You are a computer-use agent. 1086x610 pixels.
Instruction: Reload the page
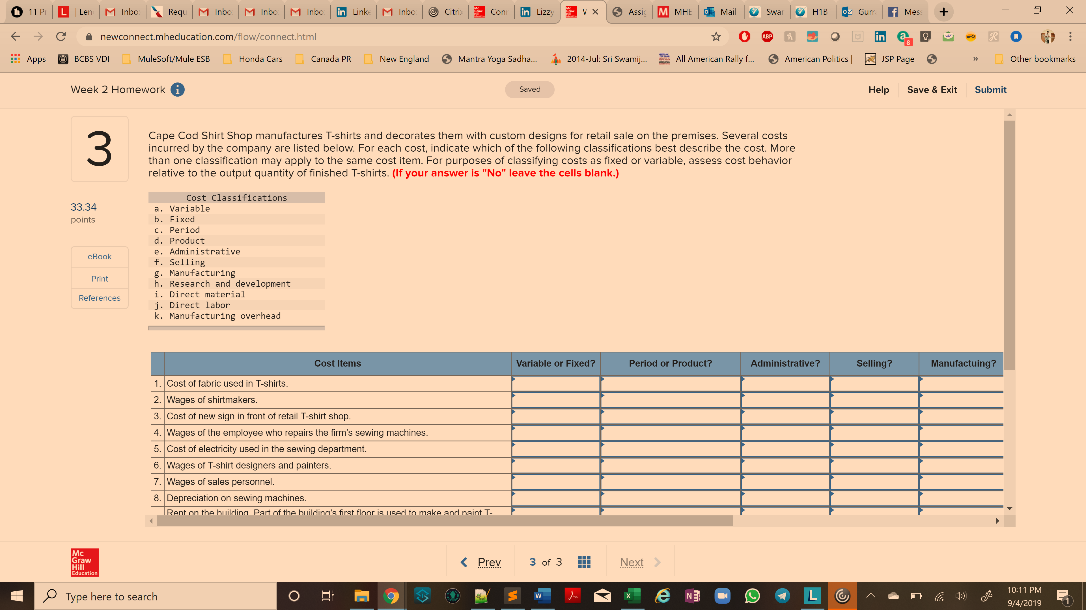click(x=61, y=37)
